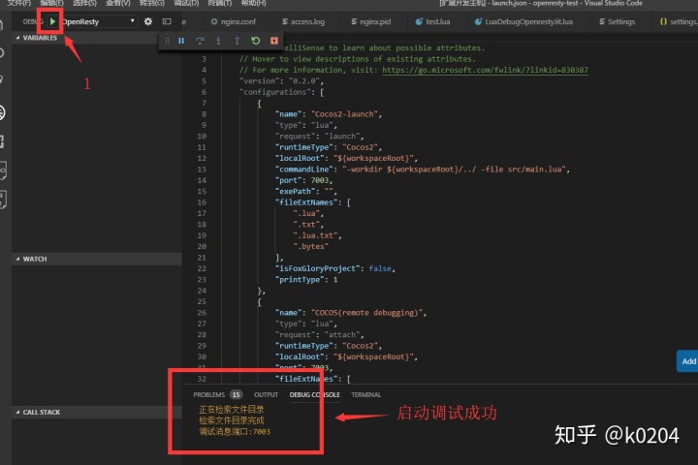
Task: Click the "Cocos2-launch" name value
Action: [346, 114]
